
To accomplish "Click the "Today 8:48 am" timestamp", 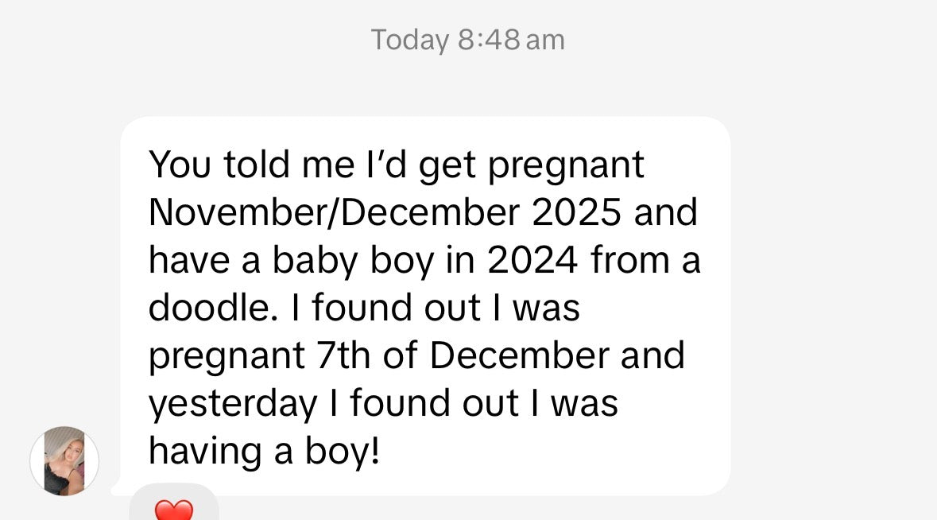I will [x=468, y=40].
